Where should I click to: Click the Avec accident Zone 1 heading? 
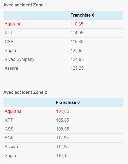pos(25,5)
